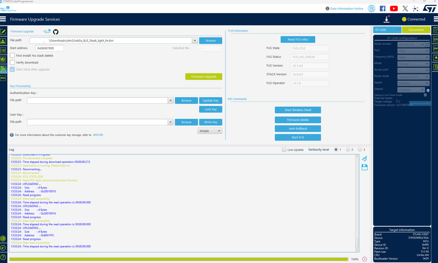
Task: Open the X social icon
Action: (x=405, y=8)
